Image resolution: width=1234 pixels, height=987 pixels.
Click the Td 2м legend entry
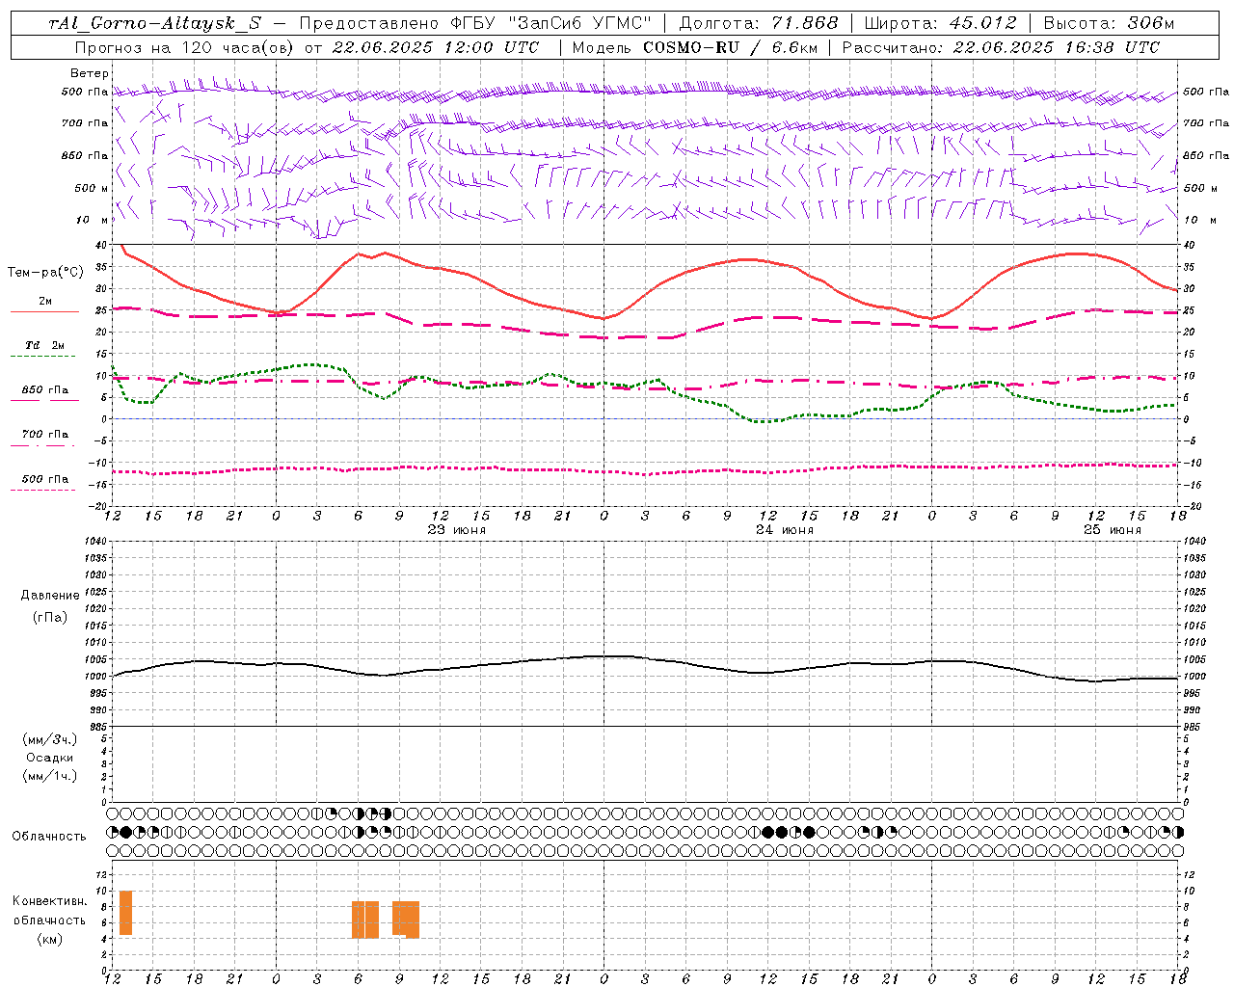coord(45,345)
